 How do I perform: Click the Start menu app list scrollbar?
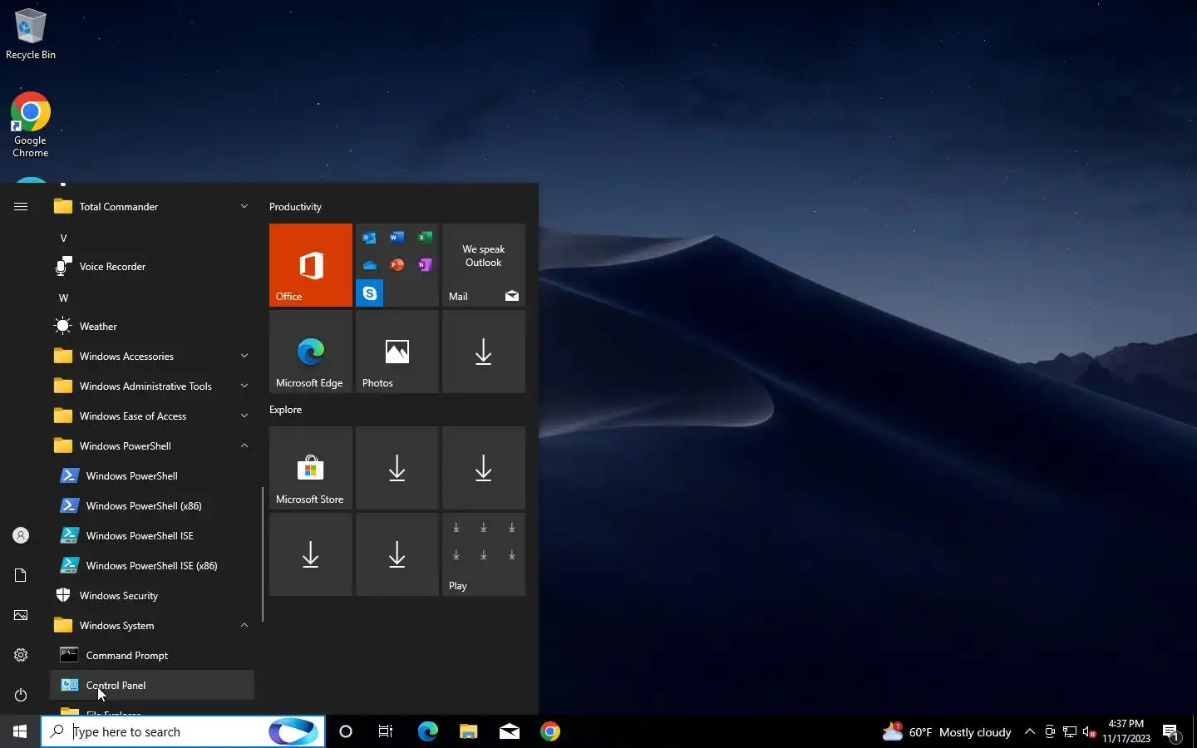tap(263, 554)
